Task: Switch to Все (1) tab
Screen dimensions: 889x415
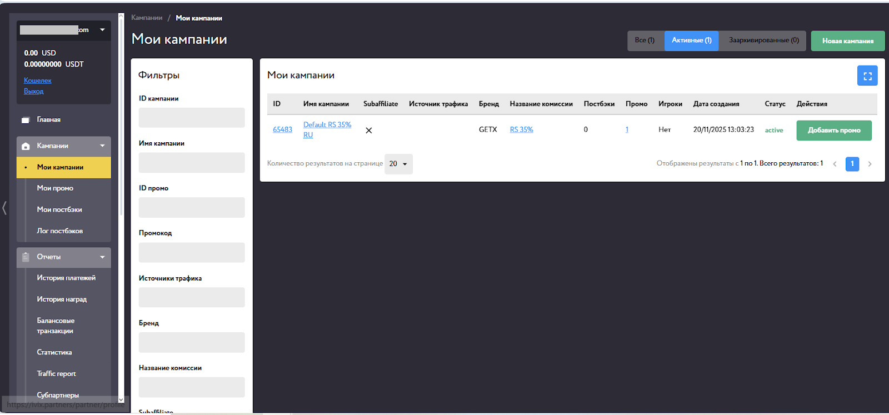Action: (x=645, y=41)
